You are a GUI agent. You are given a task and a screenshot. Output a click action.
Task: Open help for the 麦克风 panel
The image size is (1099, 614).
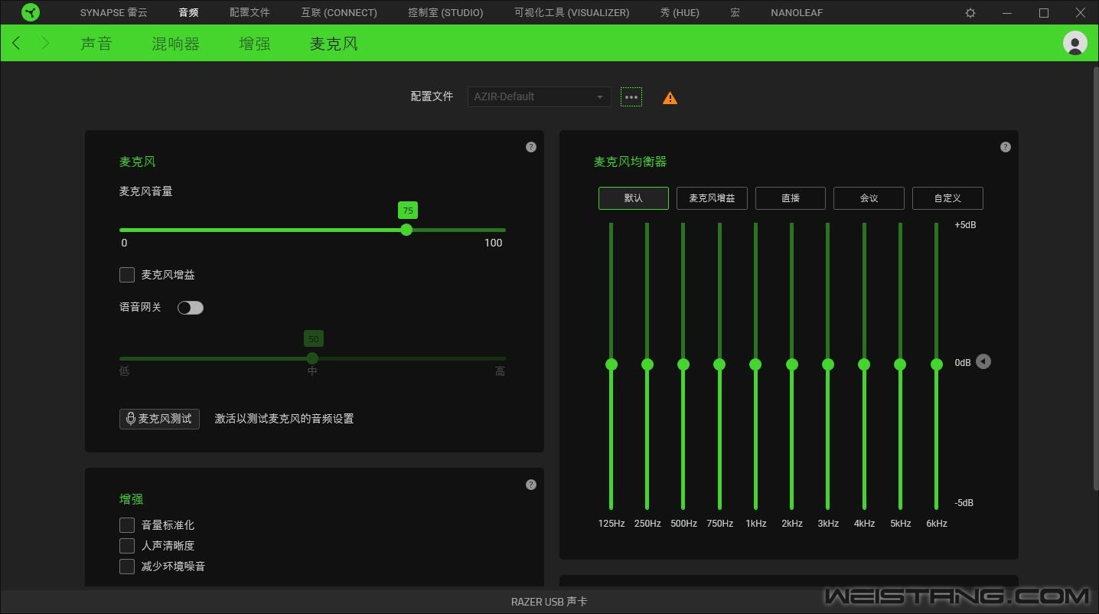(x=531, y=147)
